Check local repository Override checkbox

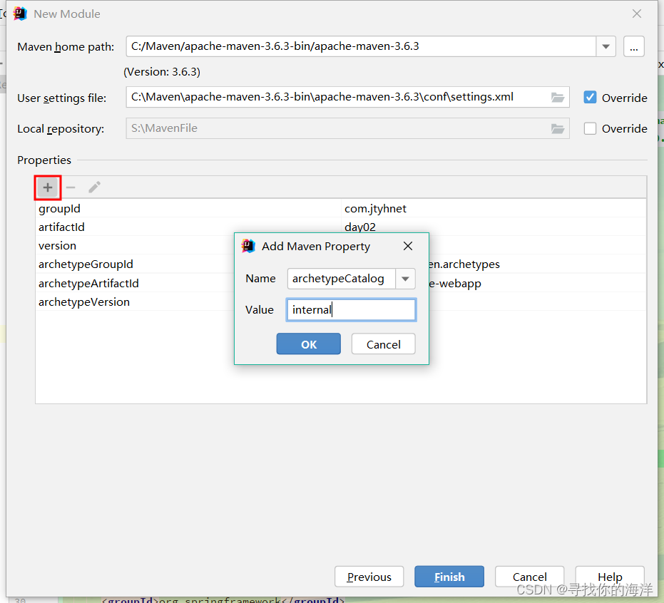[590, 128]
